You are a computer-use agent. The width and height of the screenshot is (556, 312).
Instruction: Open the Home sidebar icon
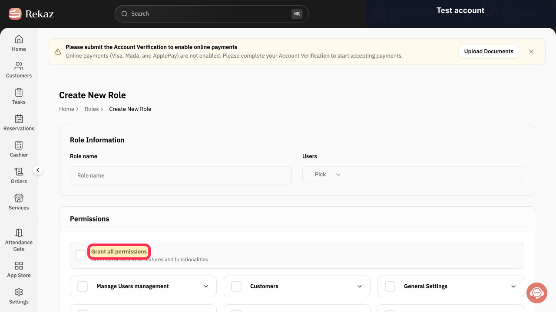pyautogui.click(x=19, y=39)
